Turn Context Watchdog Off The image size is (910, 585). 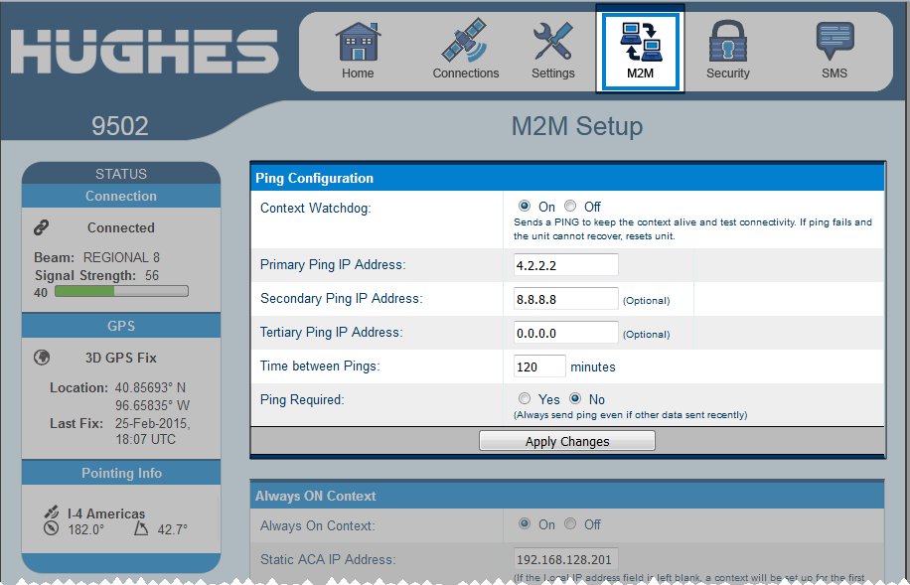point(570,208)
